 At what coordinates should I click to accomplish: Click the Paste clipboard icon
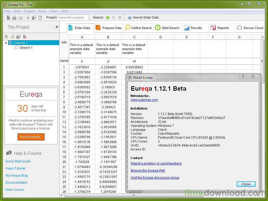point(40,18)
